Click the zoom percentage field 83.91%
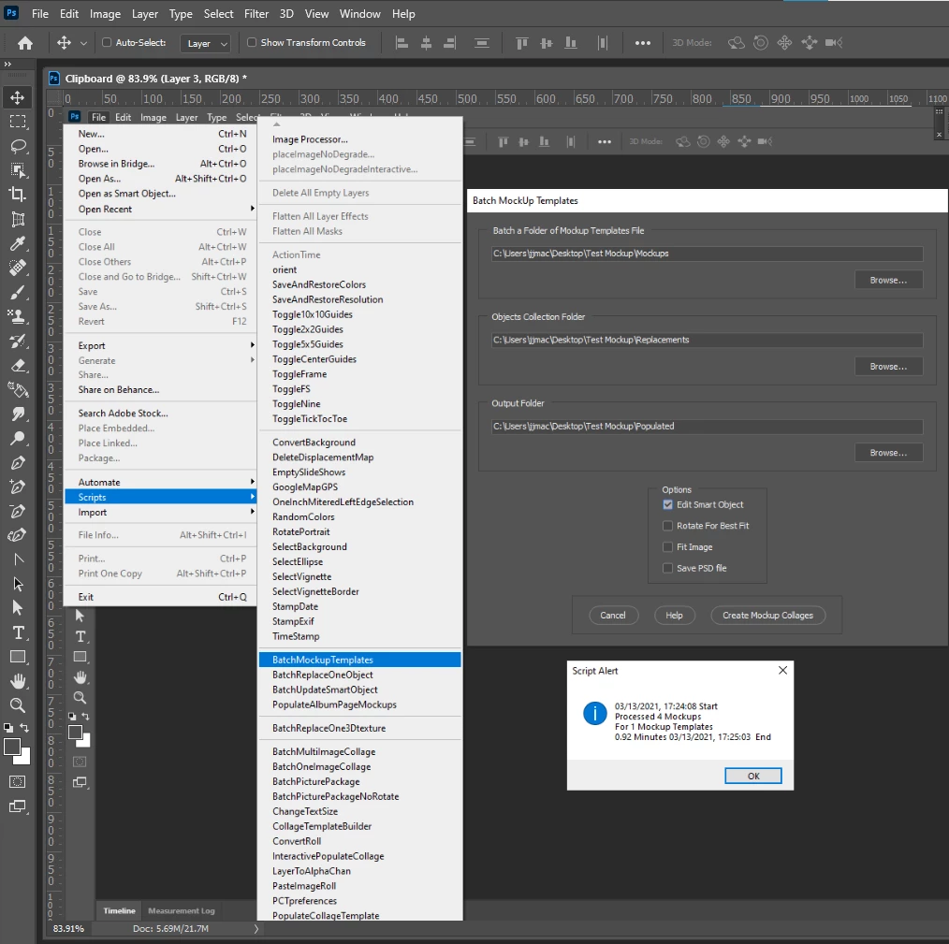Image resolution: width=949 pixels, height=944 pixels. 68,928
